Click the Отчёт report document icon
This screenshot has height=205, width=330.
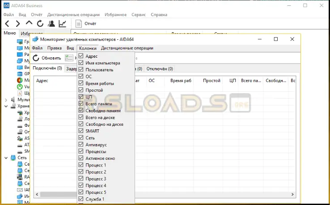(79, 23)
